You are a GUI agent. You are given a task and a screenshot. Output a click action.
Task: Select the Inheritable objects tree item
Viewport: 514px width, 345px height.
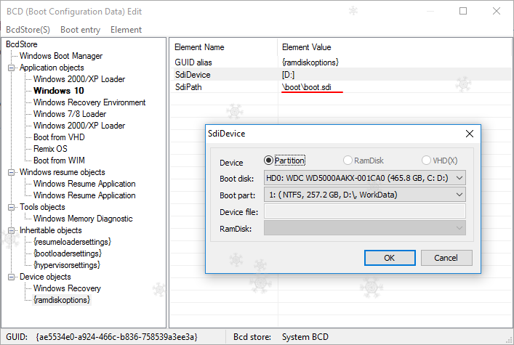coord(50,230)
